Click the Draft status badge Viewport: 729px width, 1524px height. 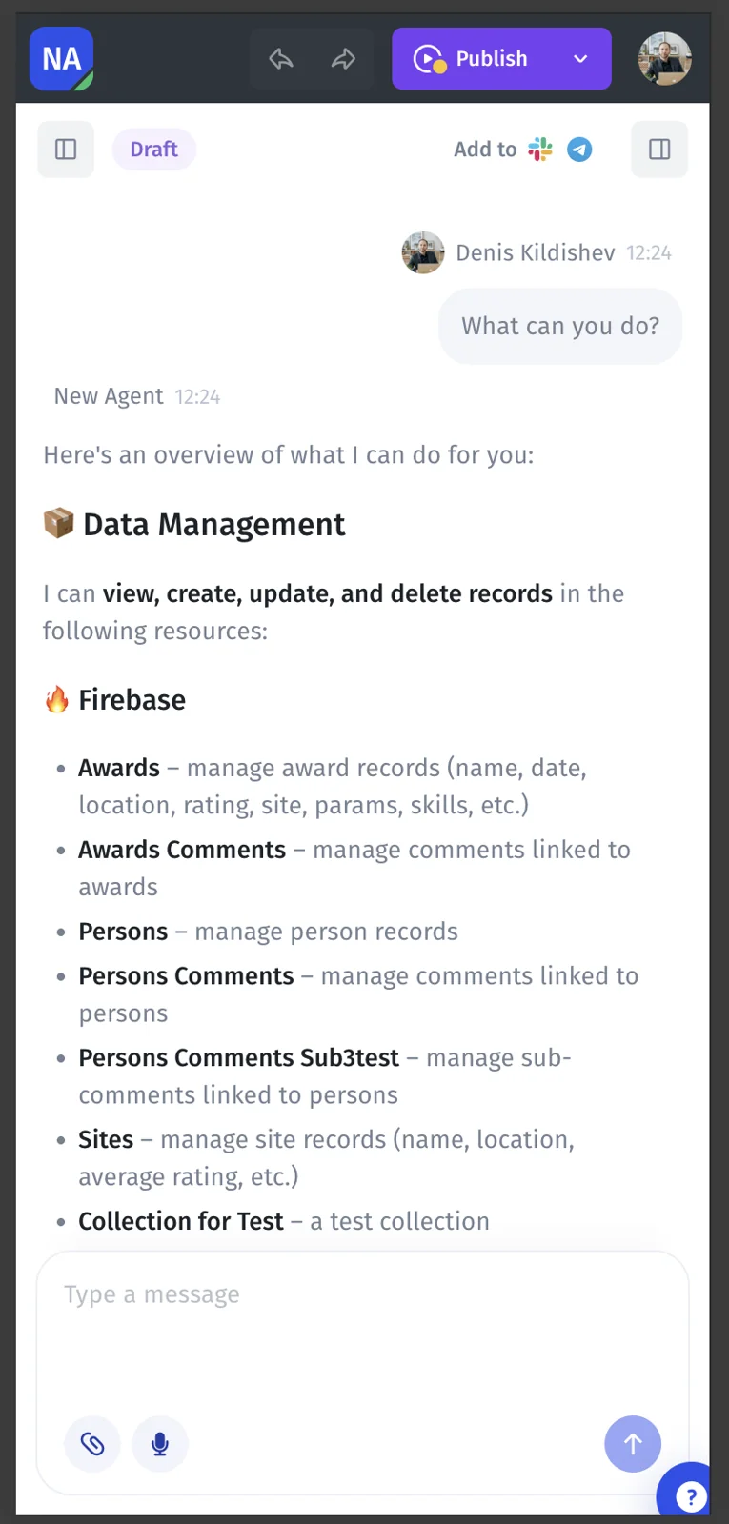coord(154,150)
